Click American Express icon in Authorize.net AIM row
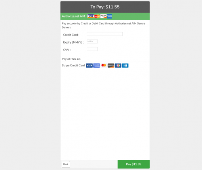202x170 pixels. pyautogui.click(x=109, y=16)
